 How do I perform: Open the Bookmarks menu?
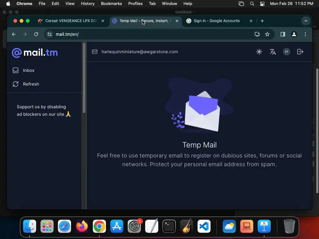[111, 4]
